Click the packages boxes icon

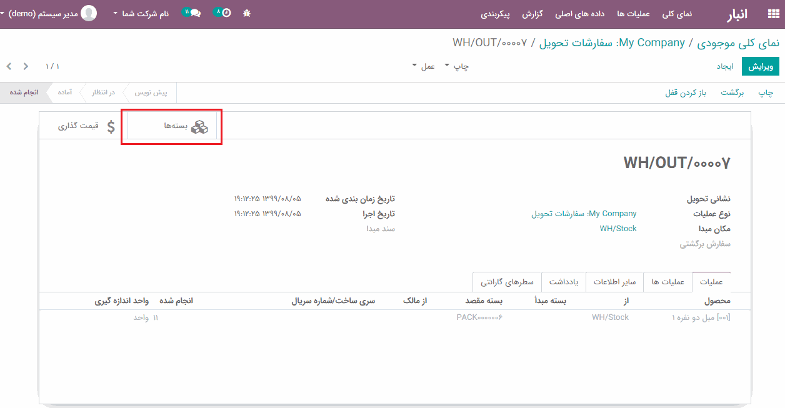pos(199,126)
